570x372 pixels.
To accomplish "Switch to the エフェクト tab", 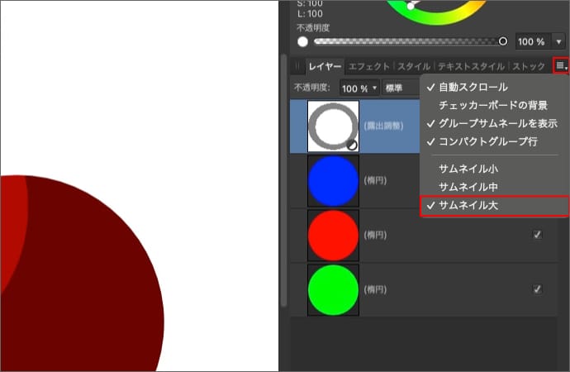I will coord(369,66).
